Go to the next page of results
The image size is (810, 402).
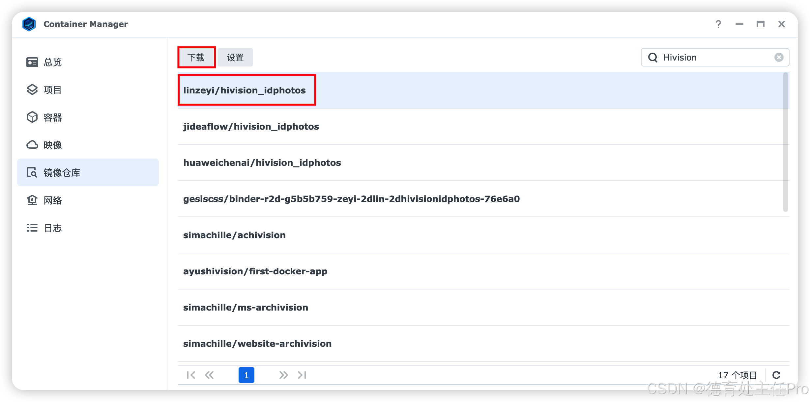pos(283,375)
